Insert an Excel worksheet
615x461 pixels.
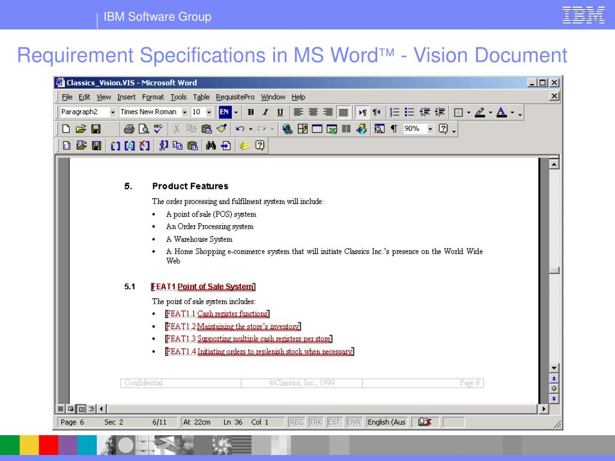332,129
